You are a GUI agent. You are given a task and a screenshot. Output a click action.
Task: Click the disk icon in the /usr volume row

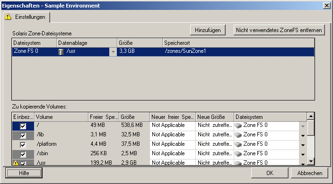[238, 163]
